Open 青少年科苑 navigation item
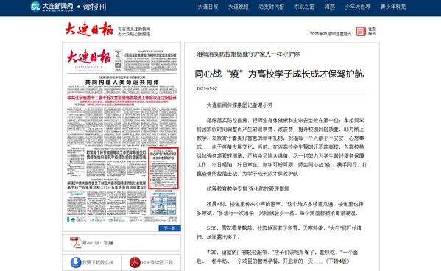This screenshot has height=271, width=441. (x=393, y=7)
